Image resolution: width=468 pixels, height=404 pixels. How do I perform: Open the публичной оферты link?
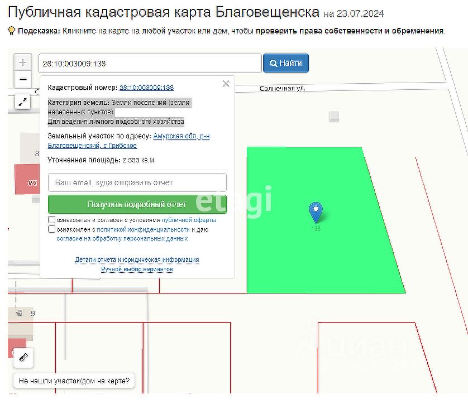click(189, 220)
